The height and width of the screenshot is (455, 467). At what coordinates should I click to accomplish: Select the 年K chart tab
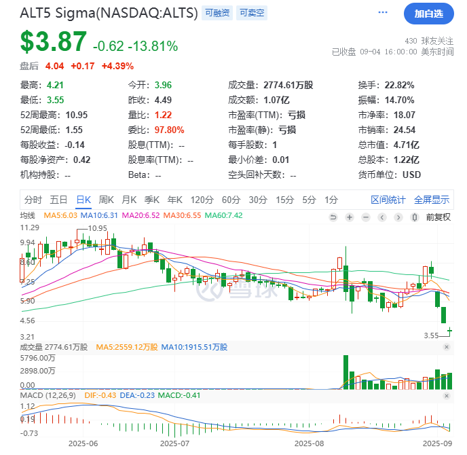pos(175,200)
